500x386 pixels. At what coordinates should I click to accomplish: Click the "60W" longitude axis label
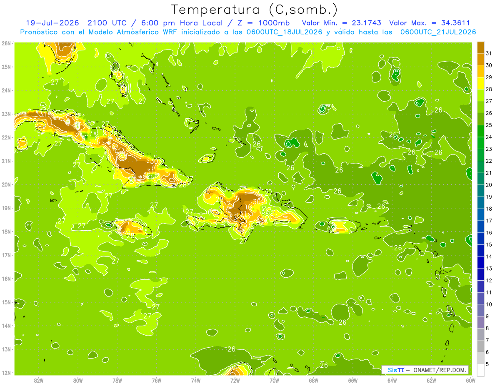pyautogui.click(x=470, y=380)
